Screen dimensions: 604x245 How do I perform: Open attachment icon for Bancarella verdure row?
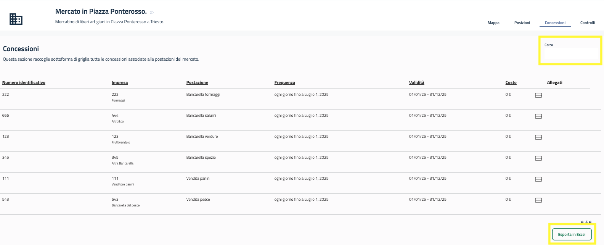[538, 137]
